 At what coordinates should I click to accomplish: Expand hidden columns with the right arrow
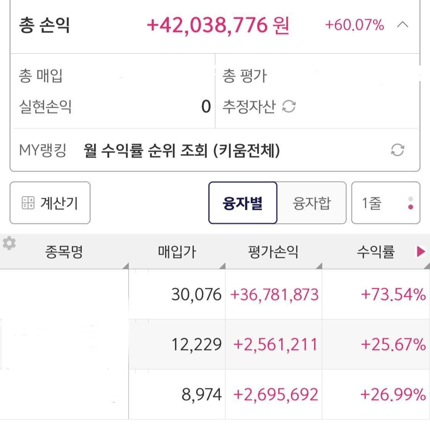click(x=421, y=252)
